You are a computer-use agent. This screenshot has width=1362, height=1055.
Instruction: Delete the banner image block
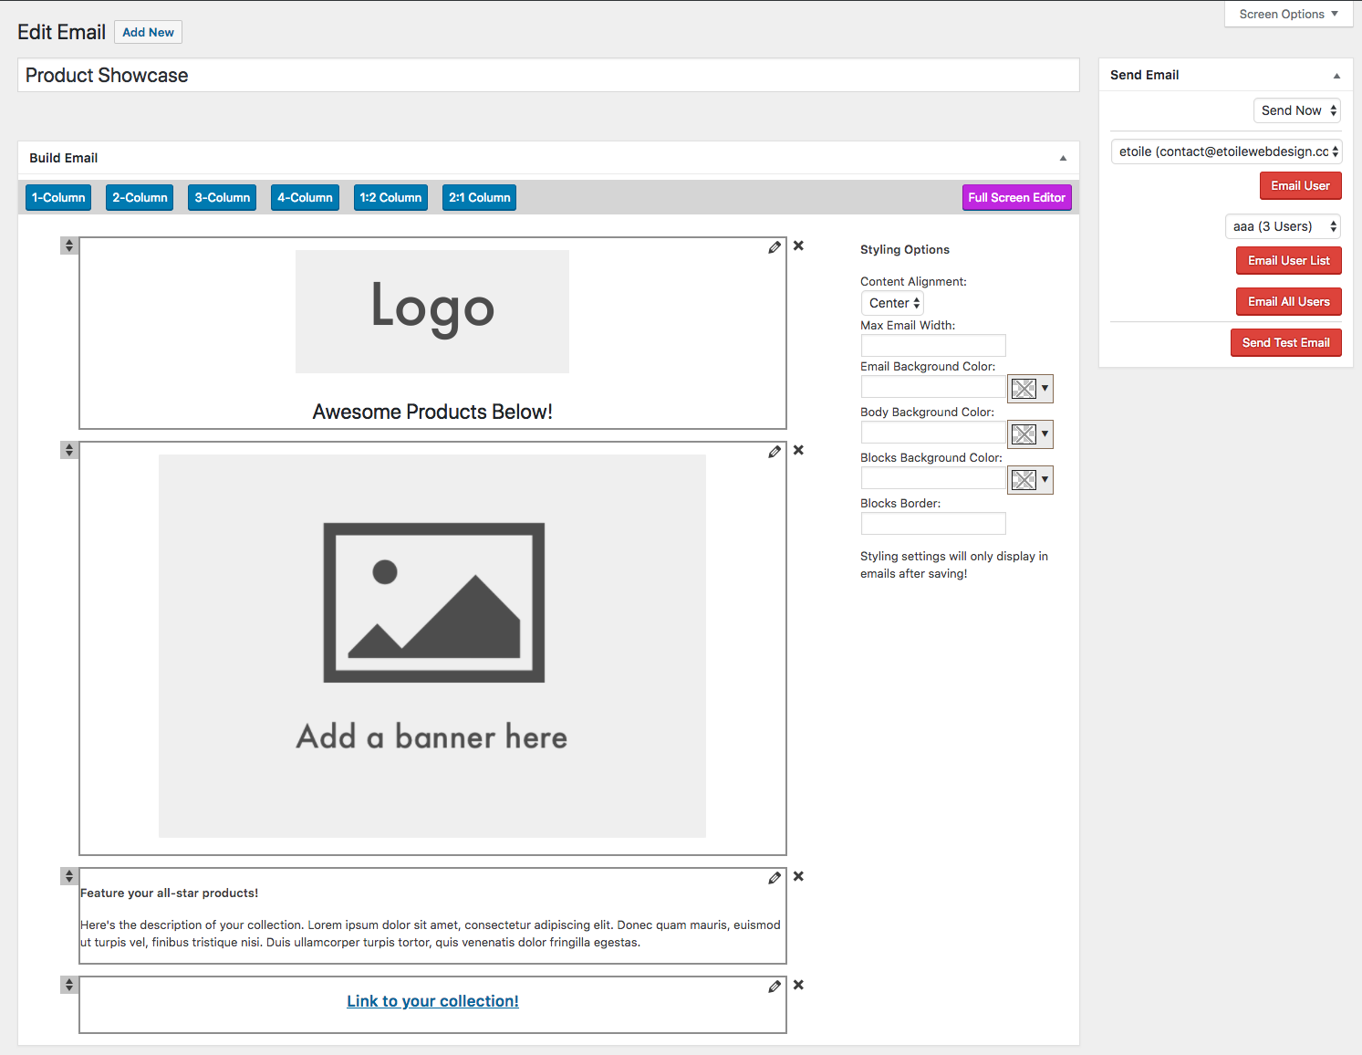(798, 450)
